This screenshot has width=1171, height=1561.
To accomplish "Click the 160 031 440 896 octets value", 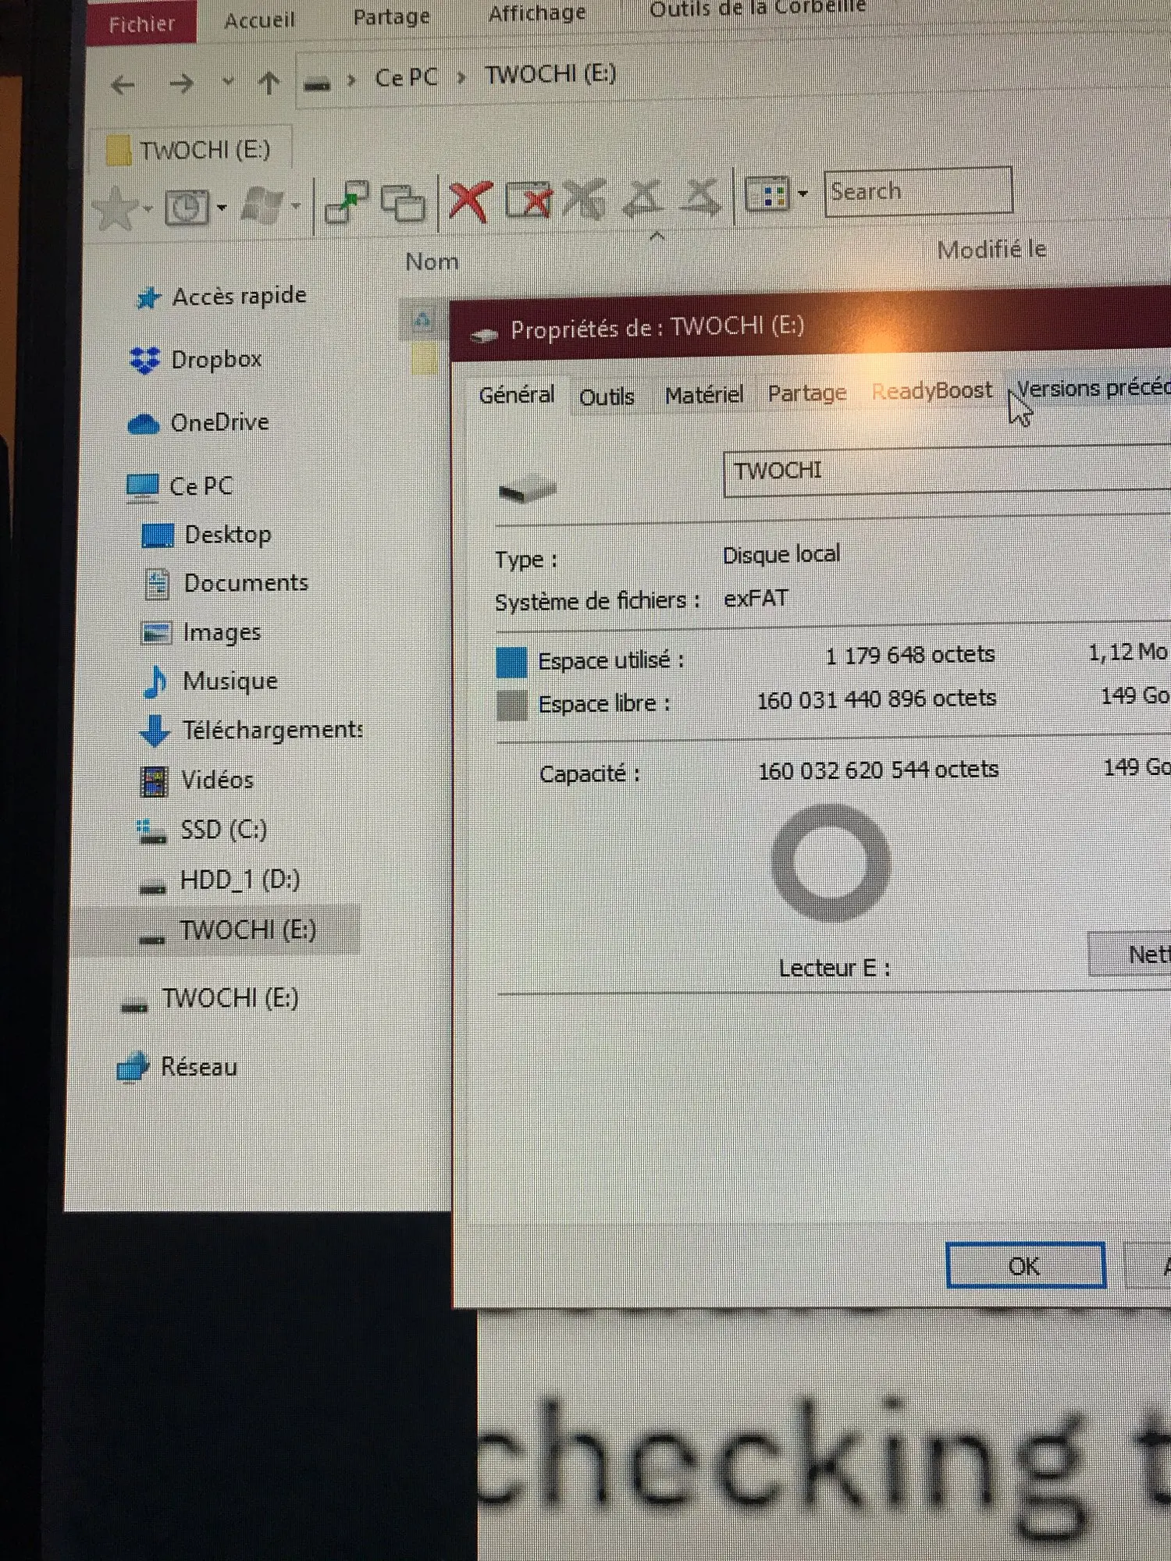I will coord(877,699).
